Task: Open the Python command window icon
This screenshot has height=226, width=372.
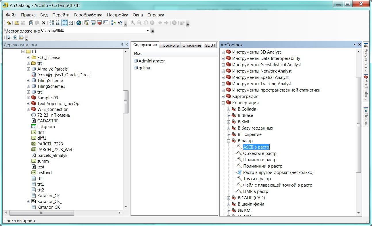Action: tap(106, 23)
